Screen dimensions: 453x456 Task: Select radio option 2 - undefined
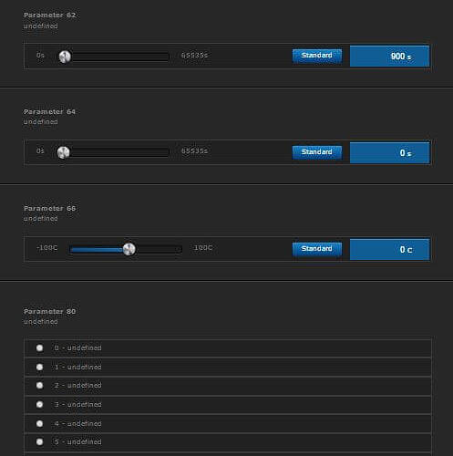tap(39, 386)
